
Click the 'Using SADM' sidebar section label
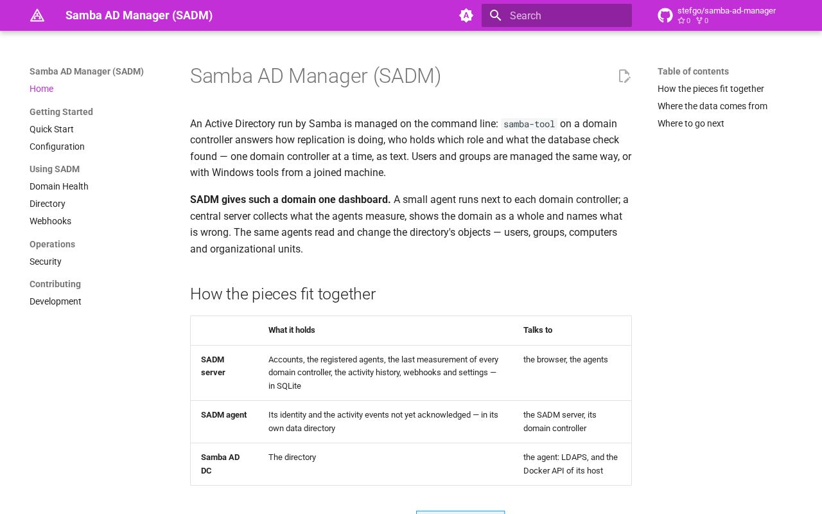[55, 169]
